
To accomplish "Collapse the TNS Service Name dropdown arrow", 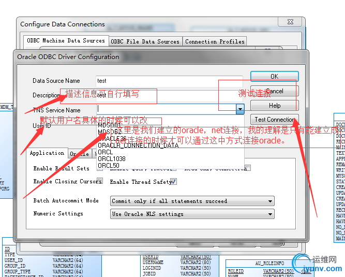I will [x=240, y=109].
